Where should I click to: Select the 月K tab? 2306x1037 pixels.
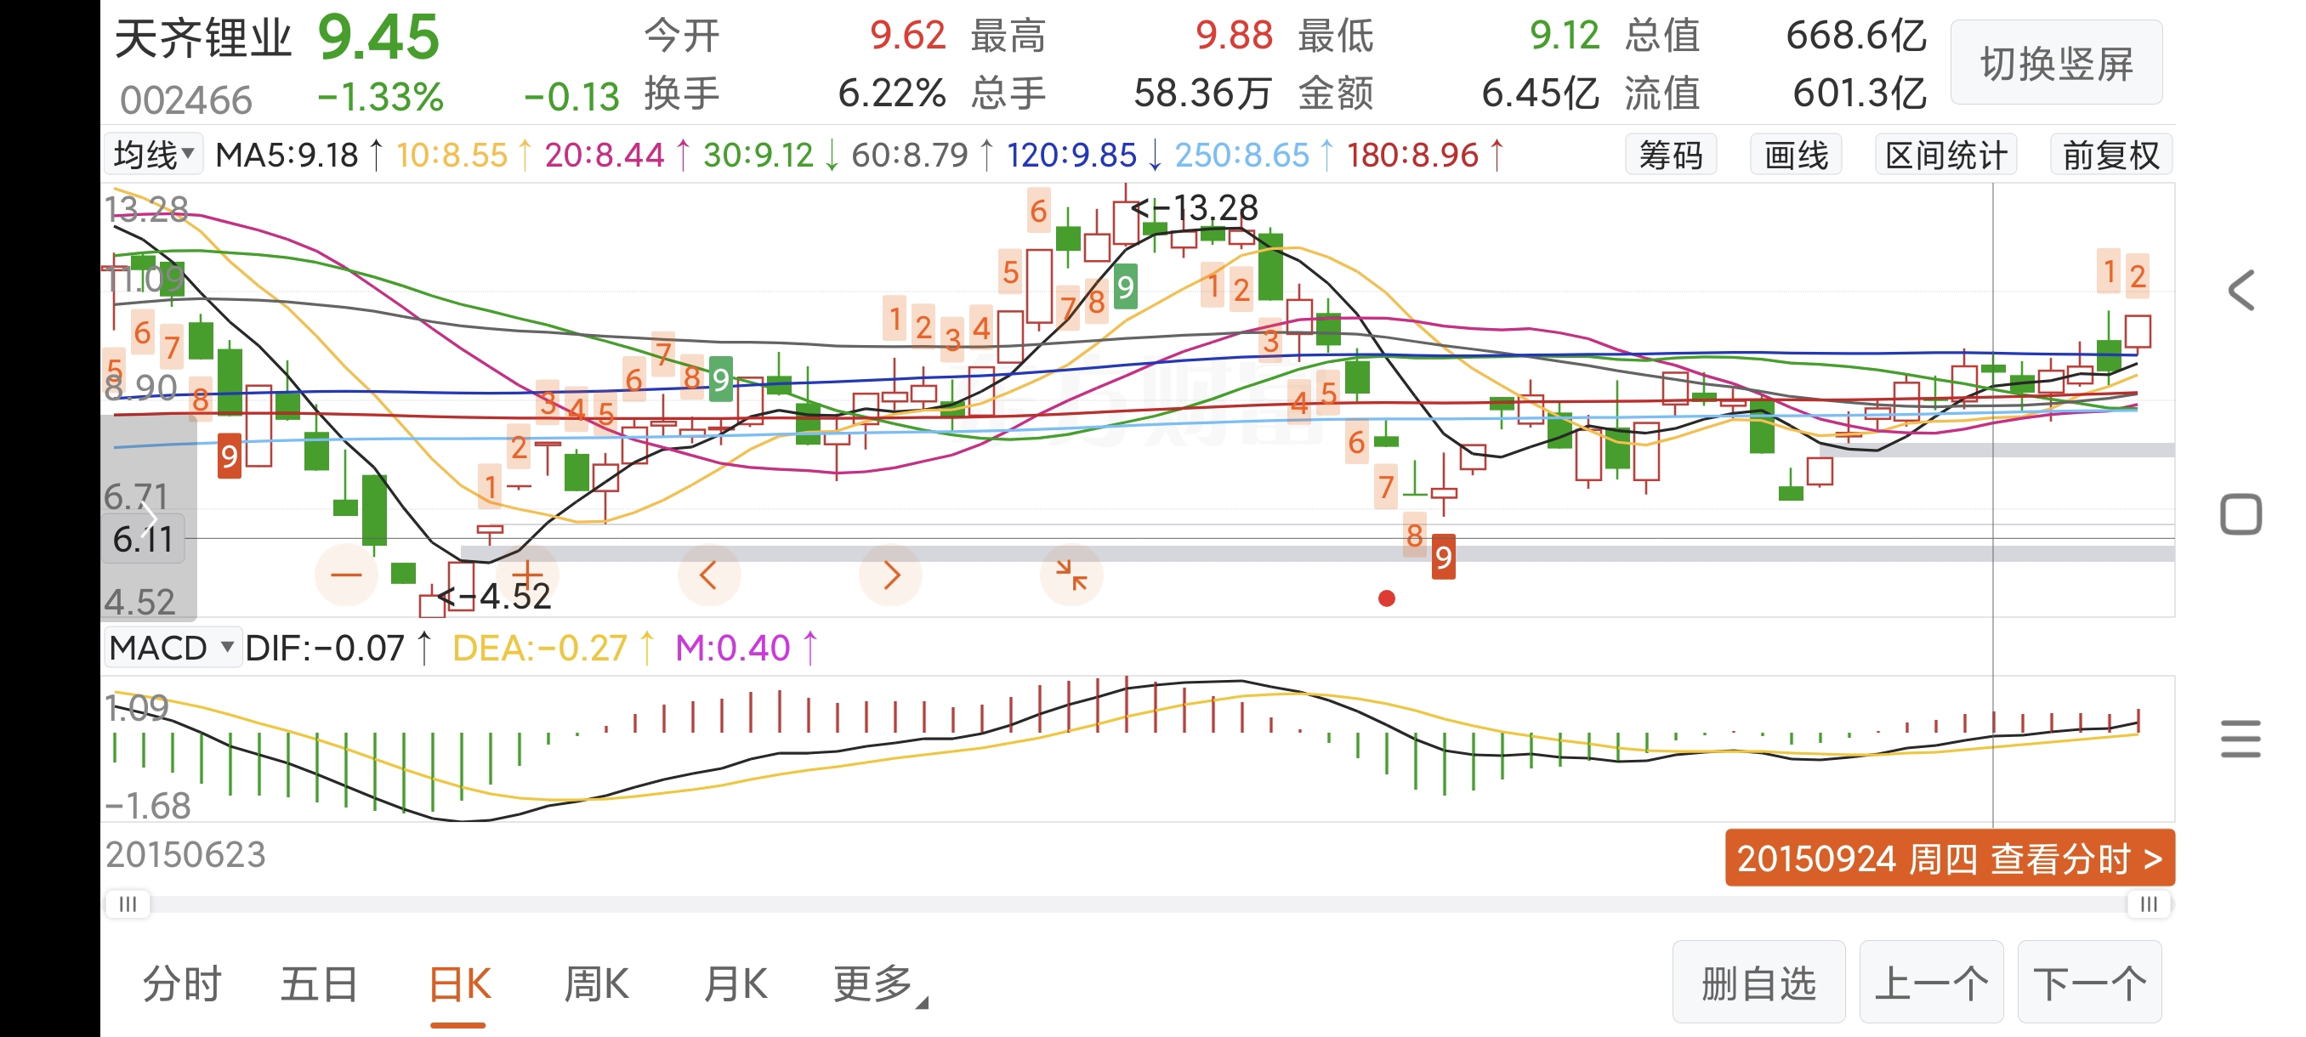coord(735,984)
